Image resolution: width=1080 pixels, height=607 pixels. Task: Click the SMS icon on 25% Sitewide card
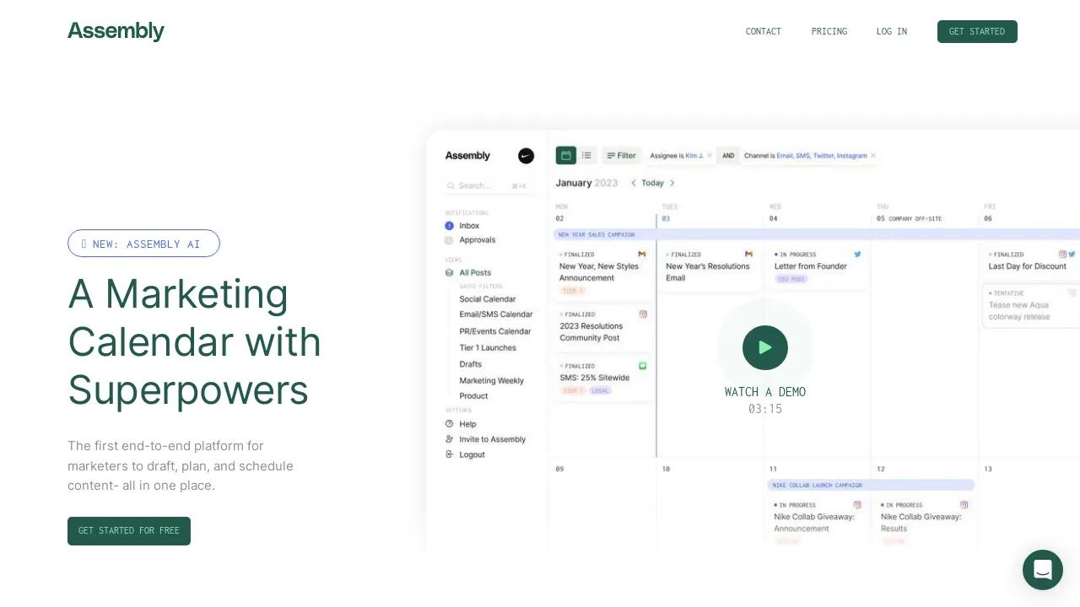pyautogui.click(x=643, y=366)
